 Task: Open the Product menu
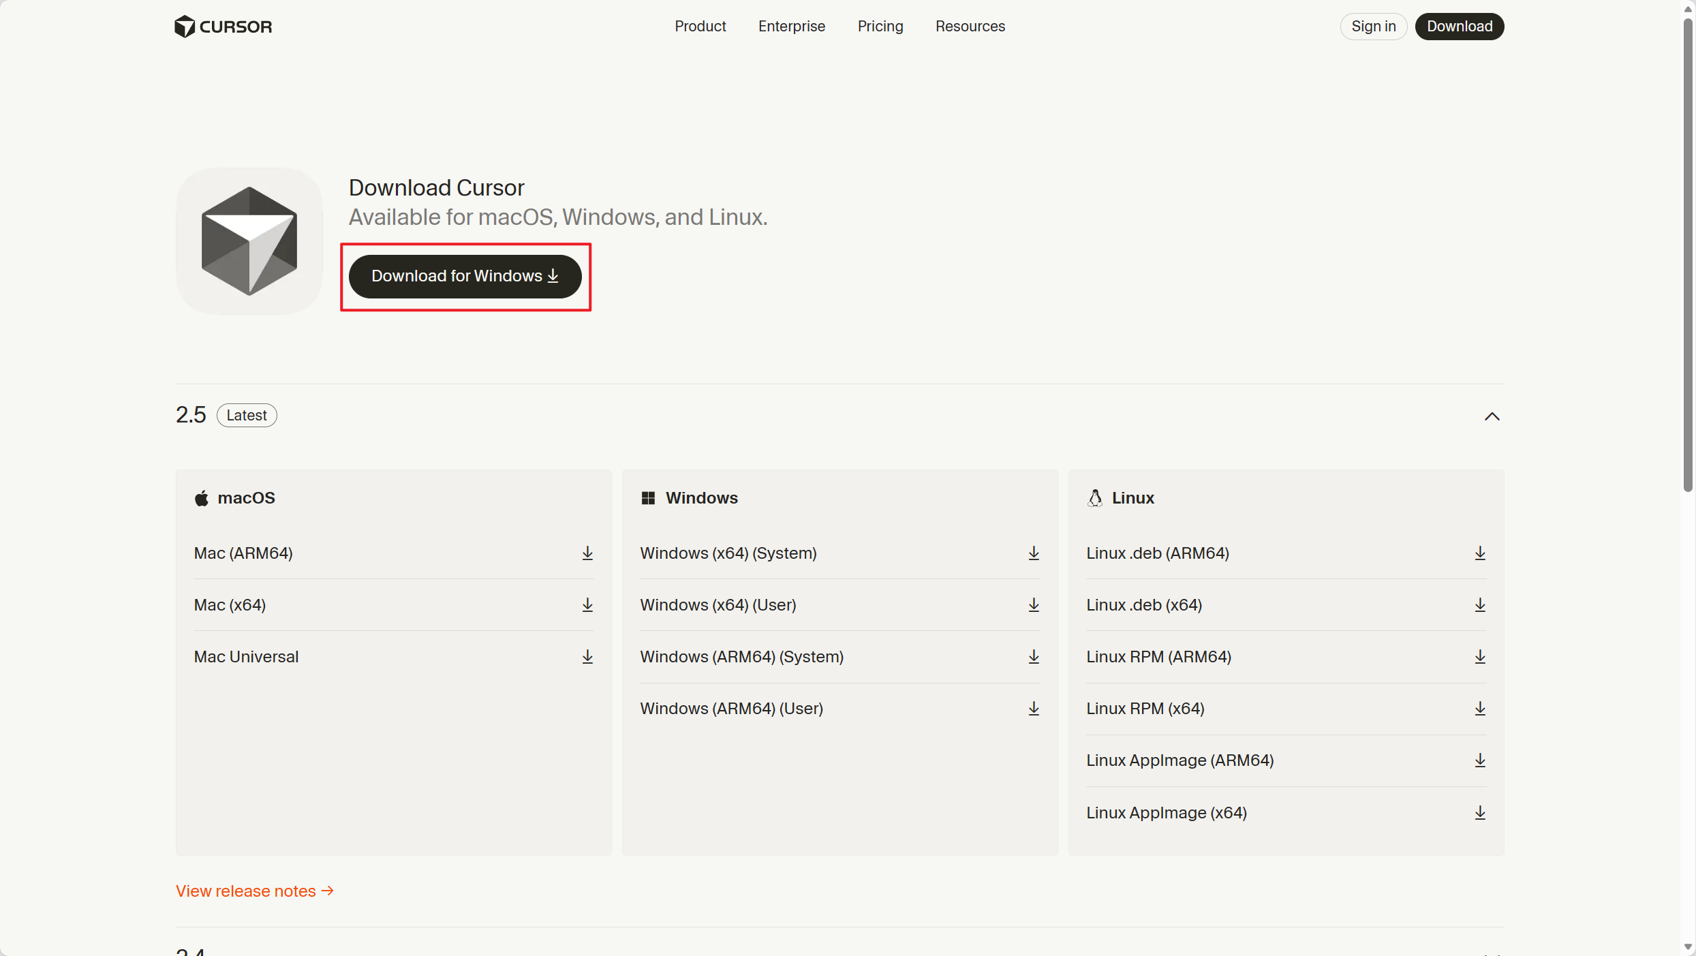(x=700, y=27)
